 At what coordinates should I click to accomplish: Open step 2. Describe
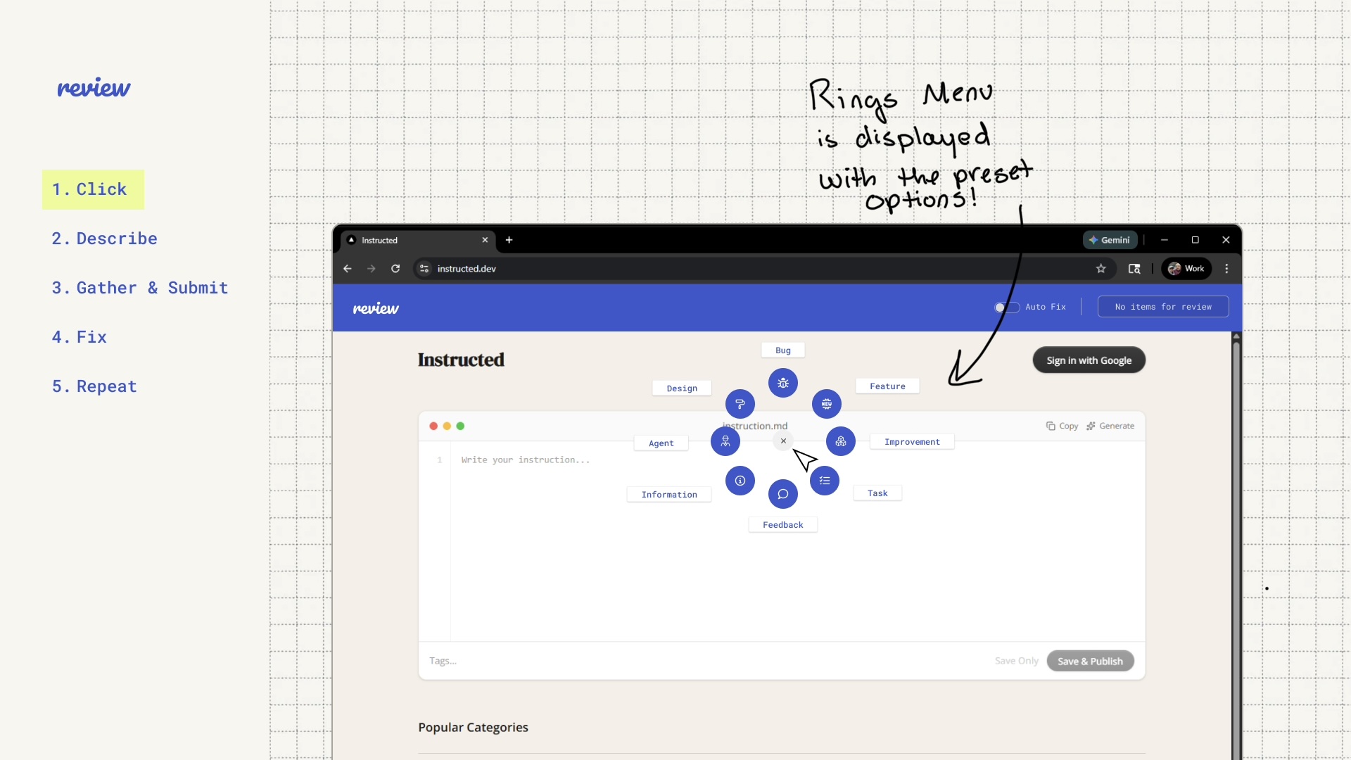(x=104, y=239)
